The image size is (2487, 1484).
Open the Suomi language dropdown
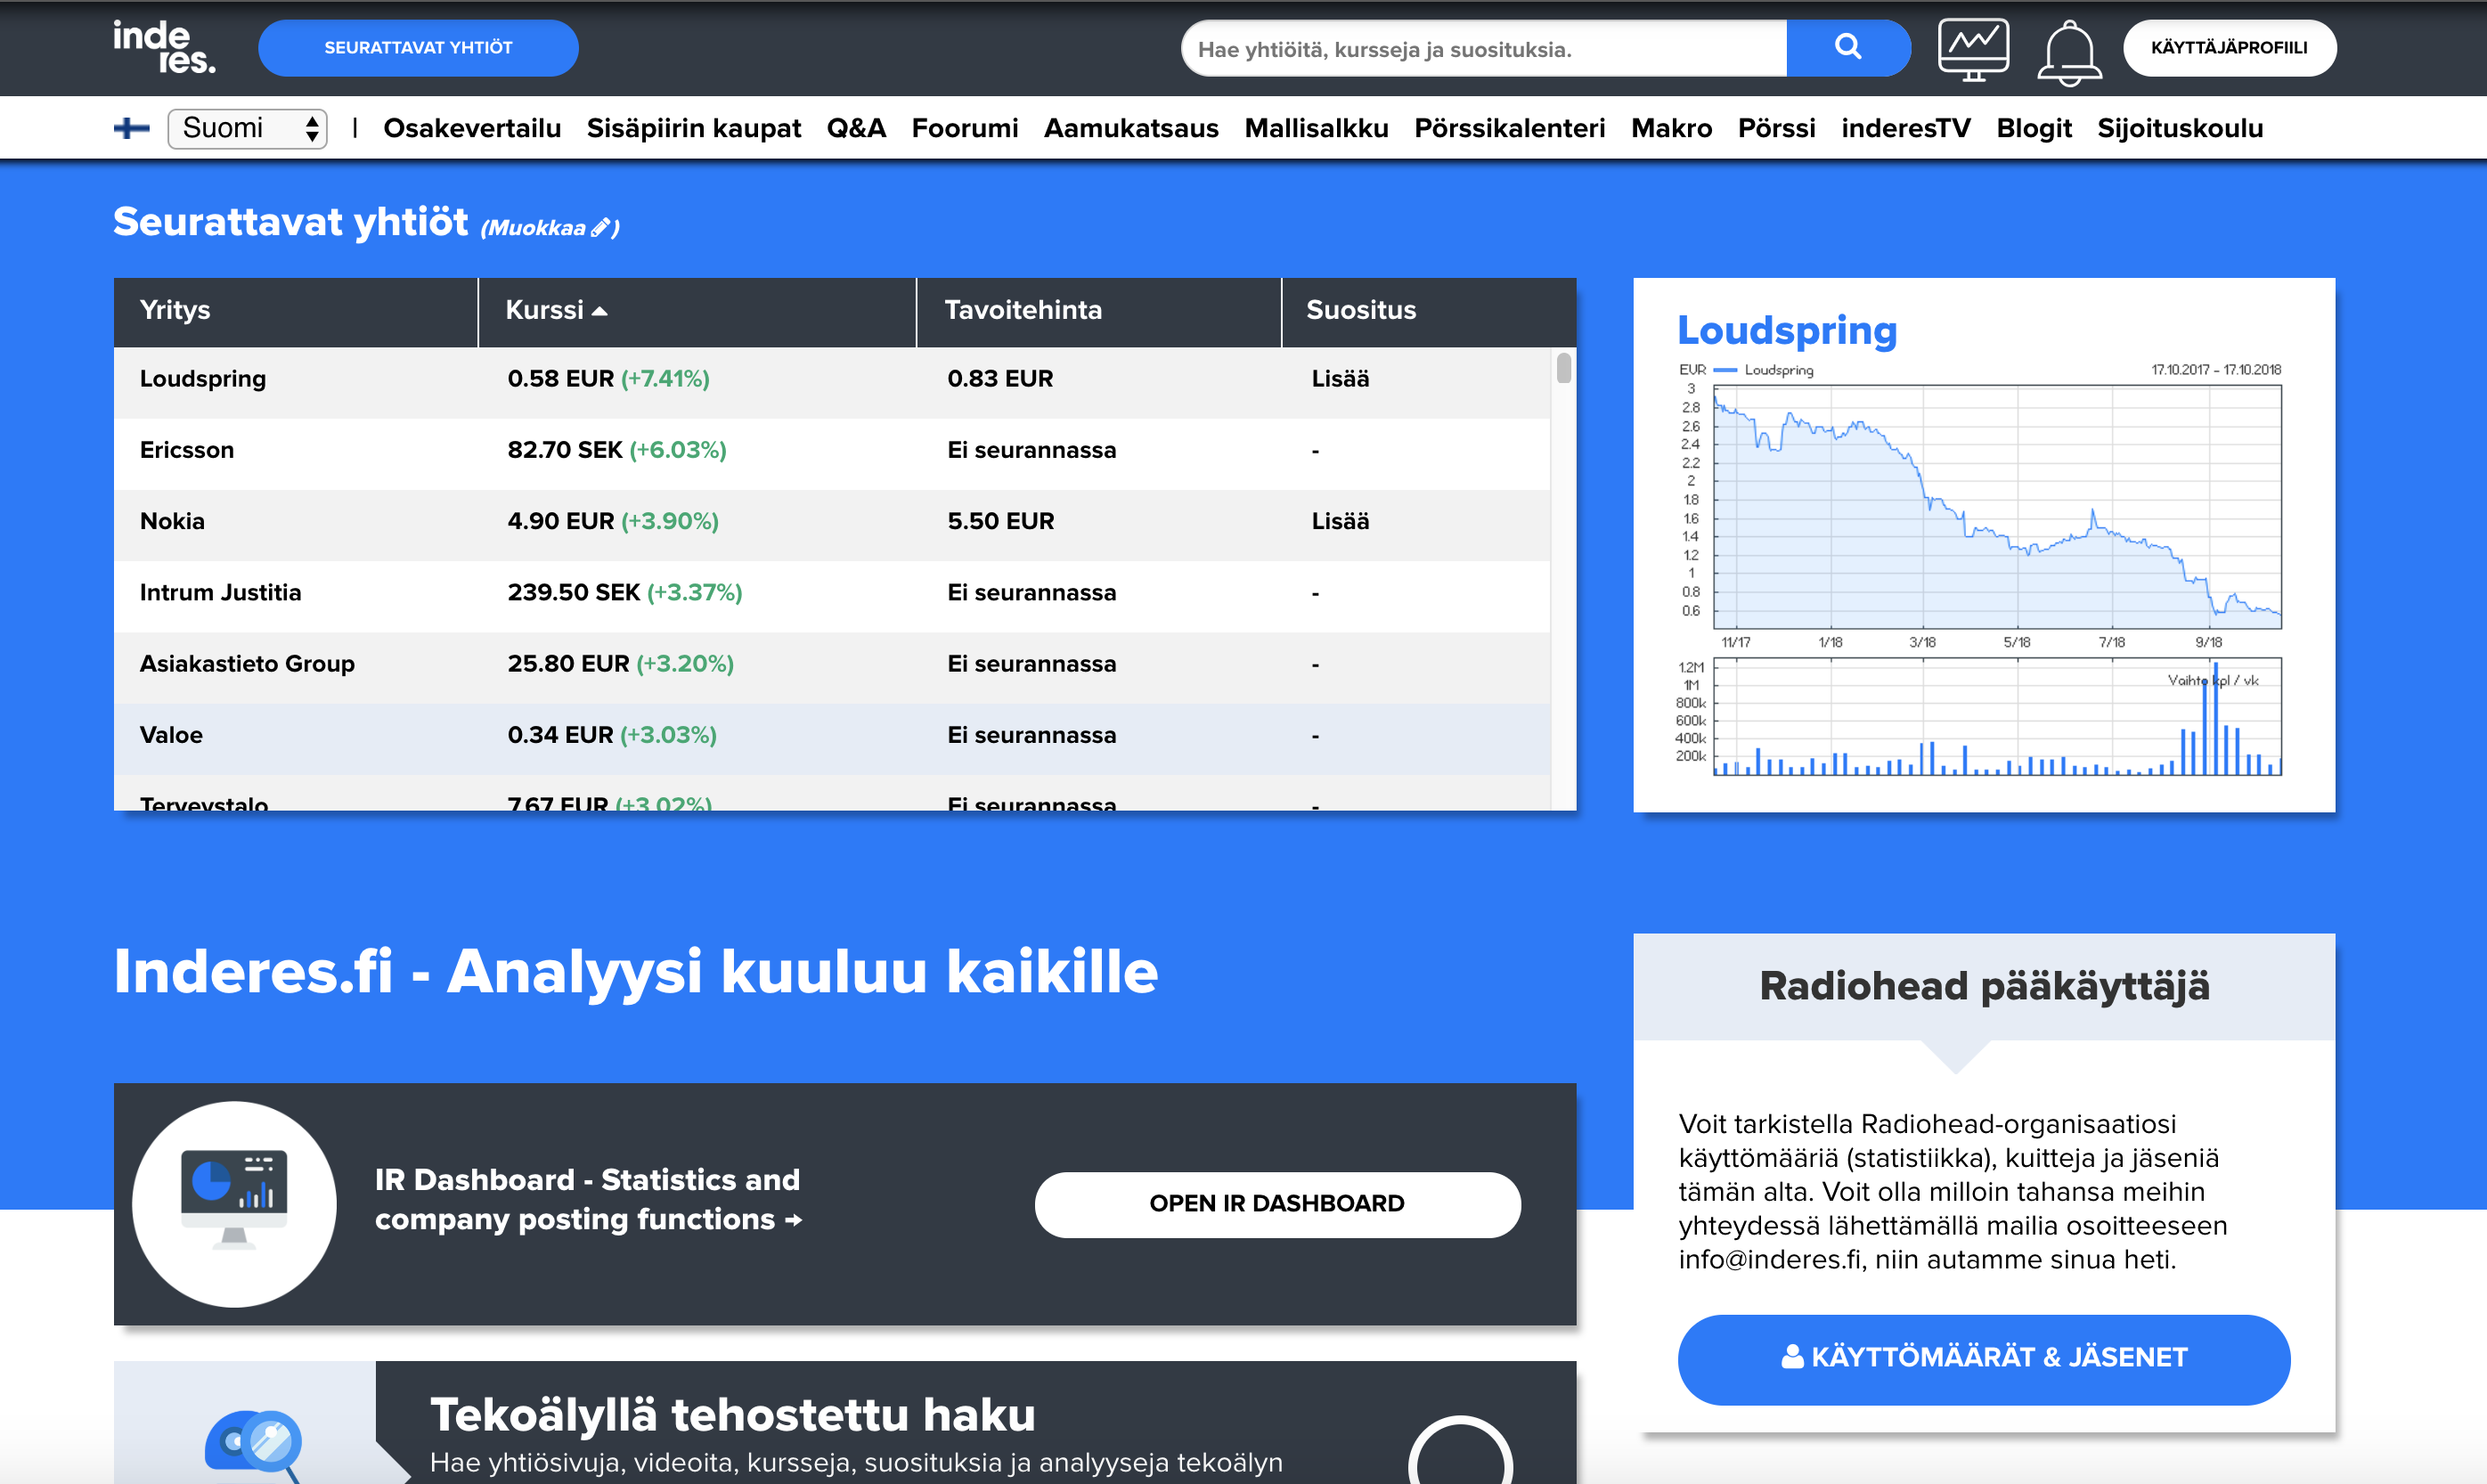click(x=247, y=128)
